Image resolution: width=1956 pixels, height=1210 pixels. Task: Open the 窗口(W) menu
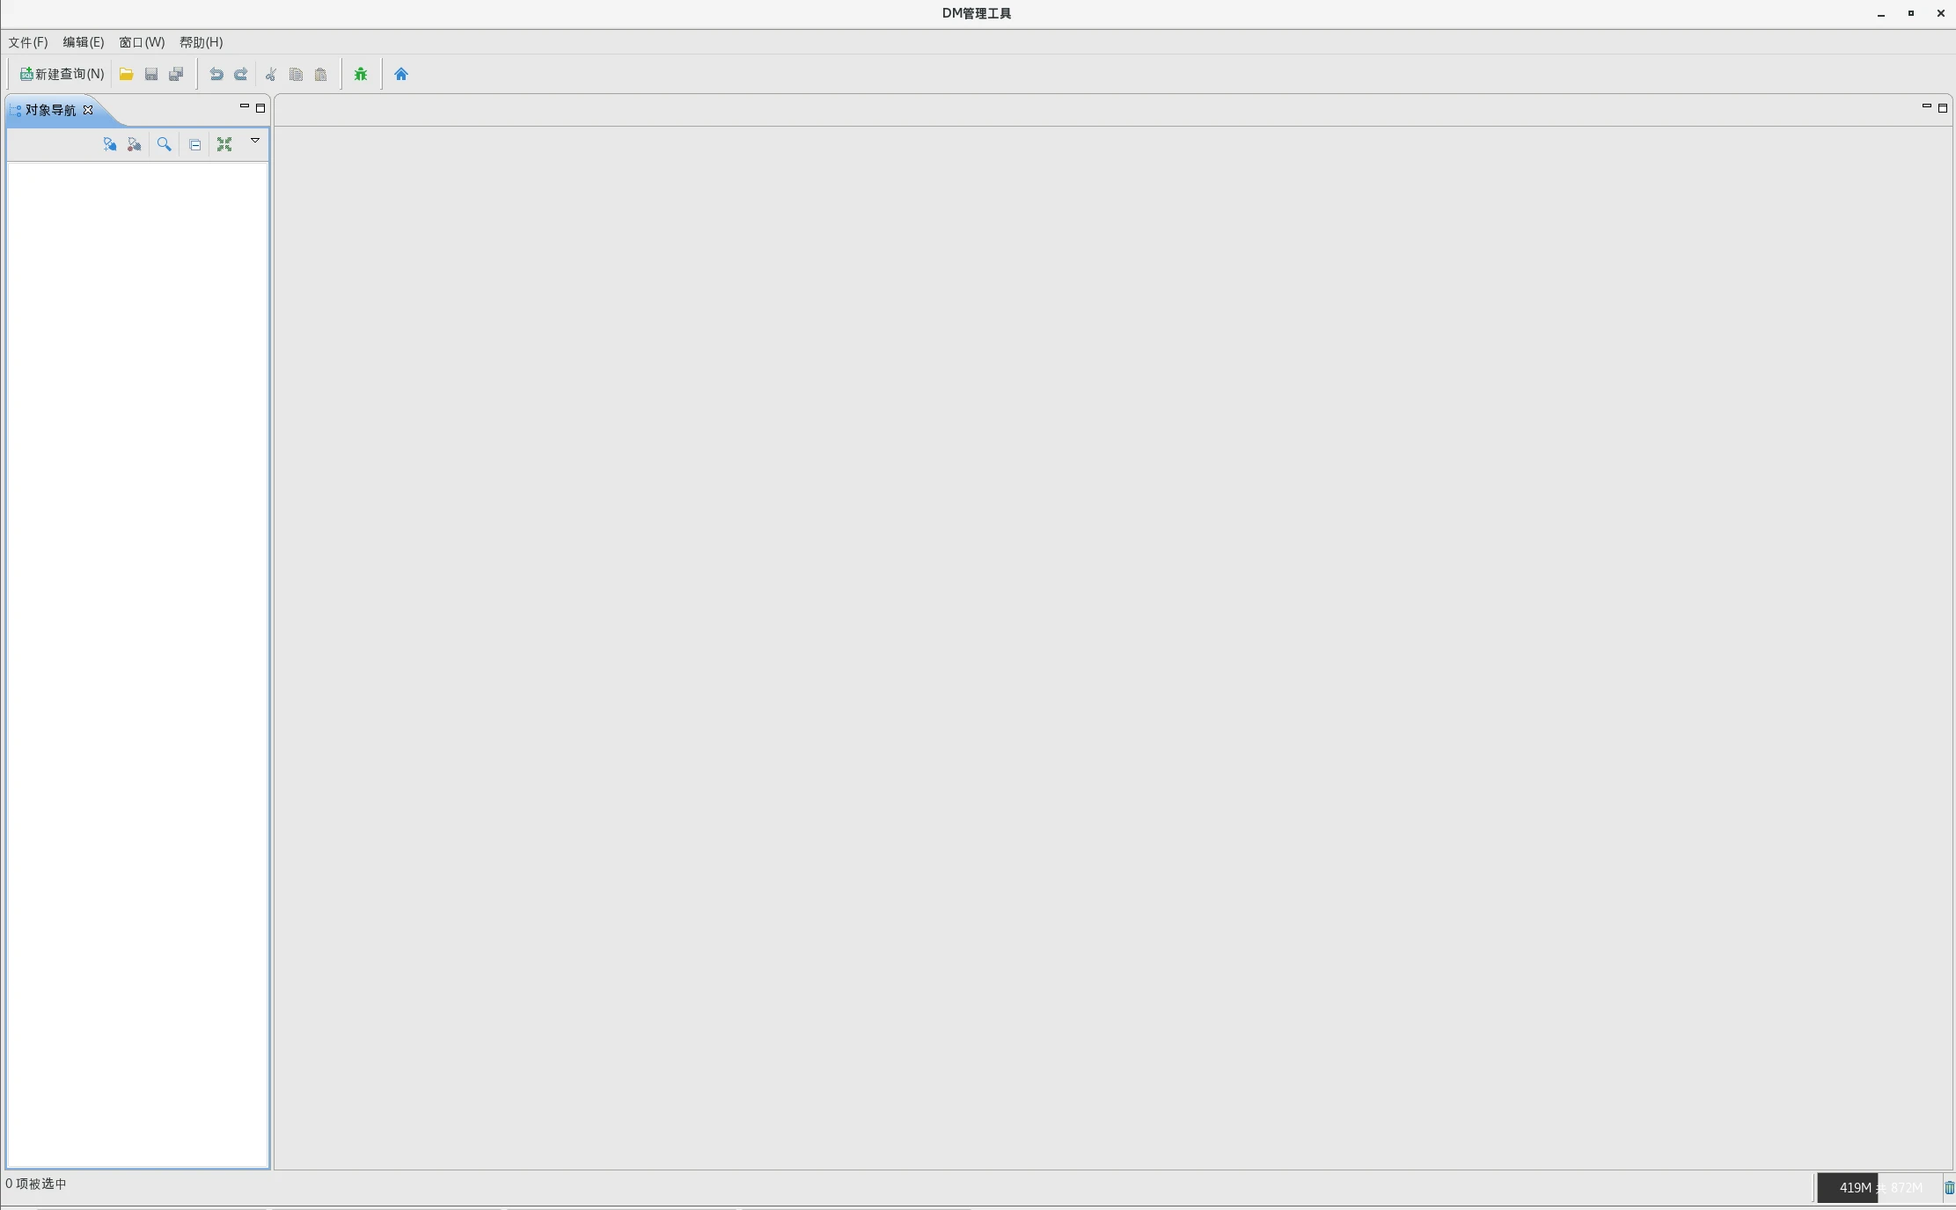[142, 42]
